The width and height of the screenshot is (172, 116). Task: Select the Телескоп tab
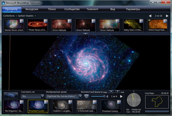click(92, 9)
